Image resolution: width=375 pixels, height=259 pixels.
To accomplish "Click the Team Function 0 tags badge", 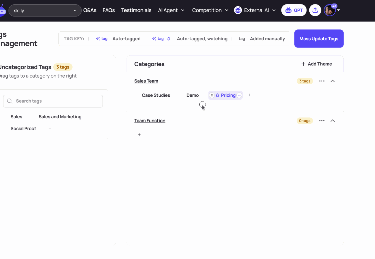I will point(305,121).
